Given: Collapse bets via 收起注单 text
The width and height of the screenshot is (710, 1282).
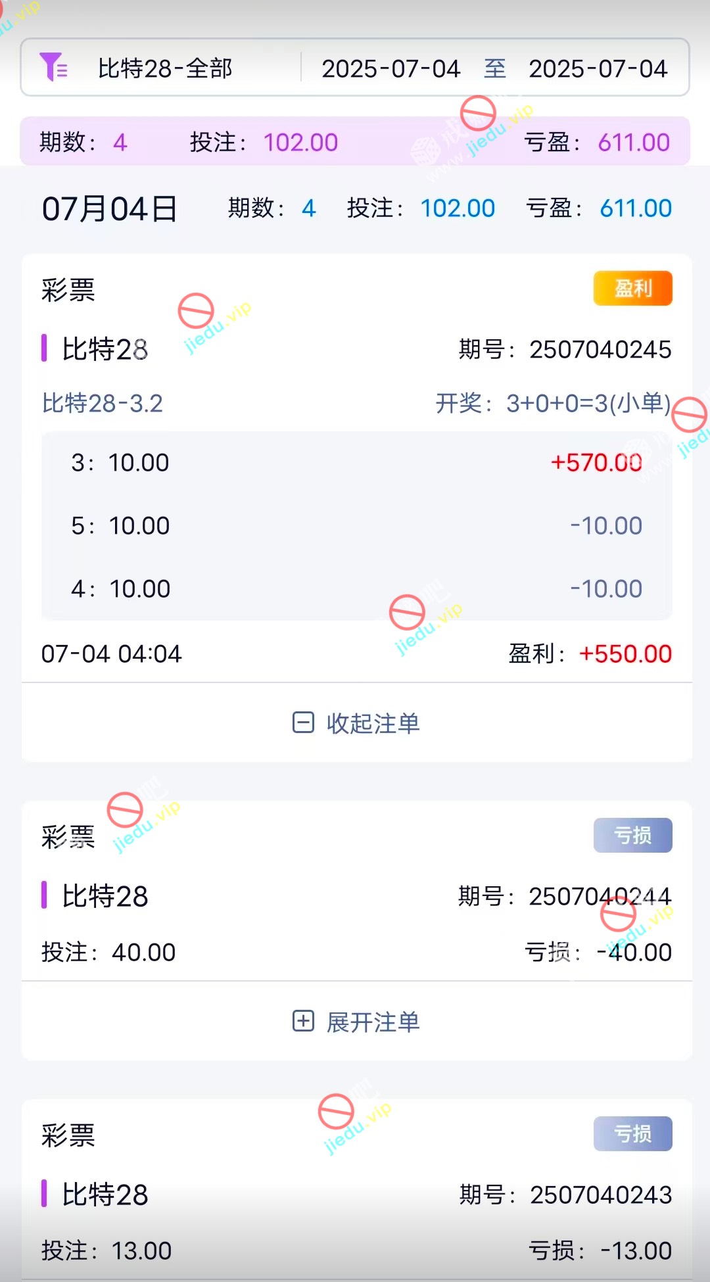Looking at the screenshot, I should pyautogui.click(x=373, y=723).
